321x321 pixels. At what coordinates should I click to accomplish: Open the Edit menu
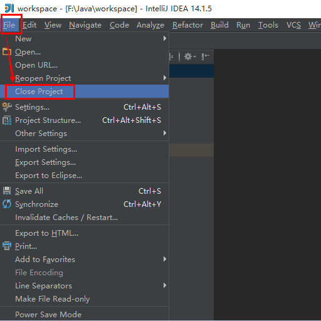pos(29,25)
